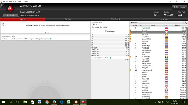Open Task View on the taskbar
The width and height of the screenshot is (188, 105).
click(18, 102)
